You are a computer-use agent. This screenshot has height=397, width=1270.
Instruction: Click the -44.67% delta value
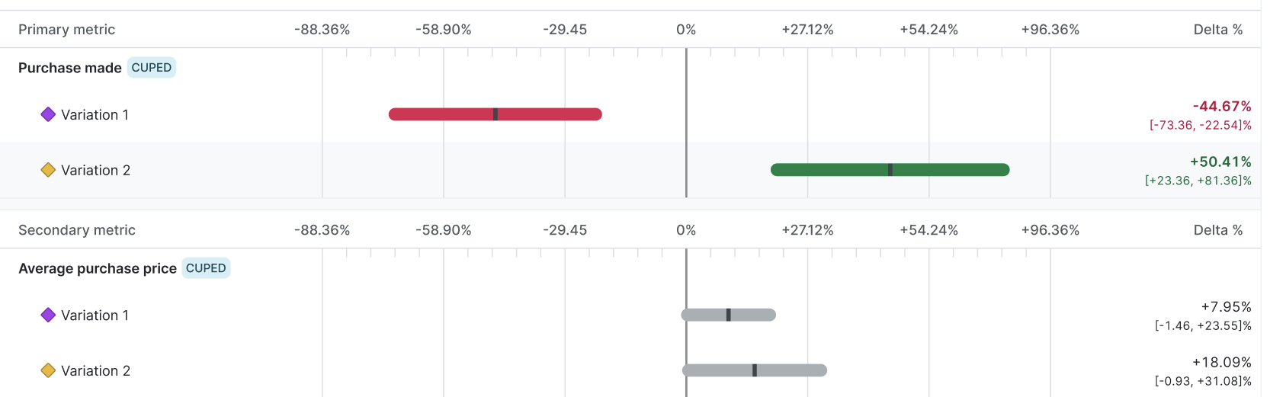(1222, 106)
